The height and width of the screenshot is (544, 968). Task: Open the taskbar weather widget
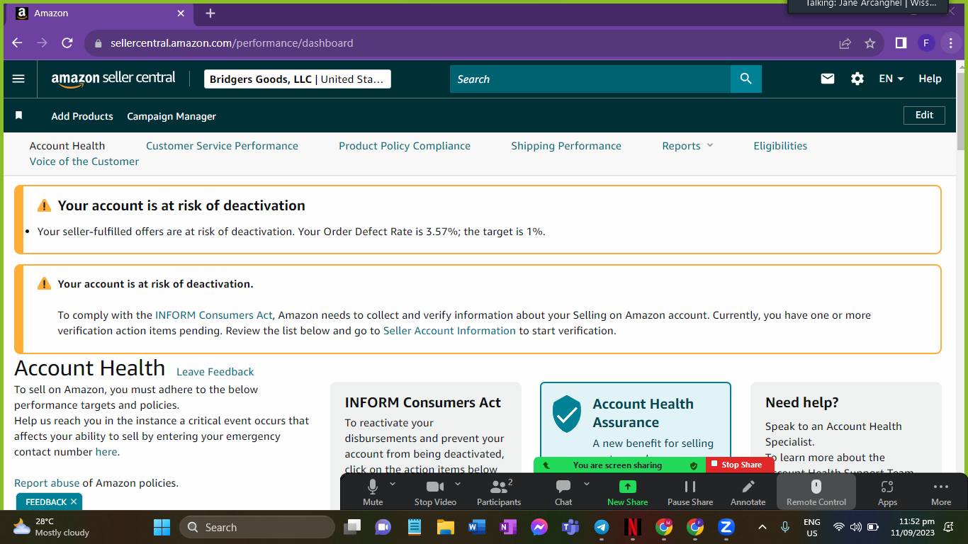[x=51, y=527]
